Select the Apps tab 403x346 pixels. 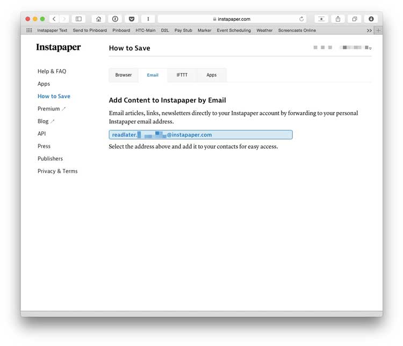[212, 75]
